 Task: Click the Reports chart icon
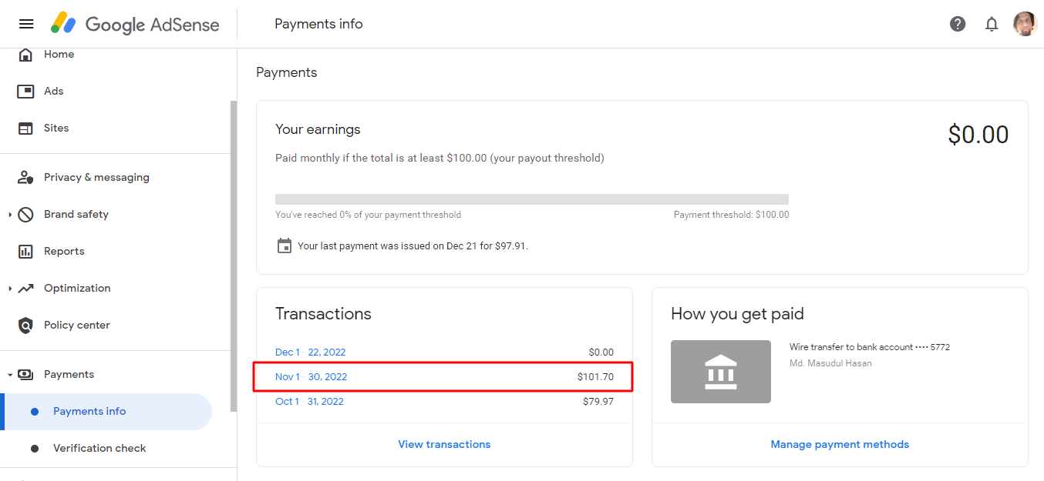click(x=25, y=252)
